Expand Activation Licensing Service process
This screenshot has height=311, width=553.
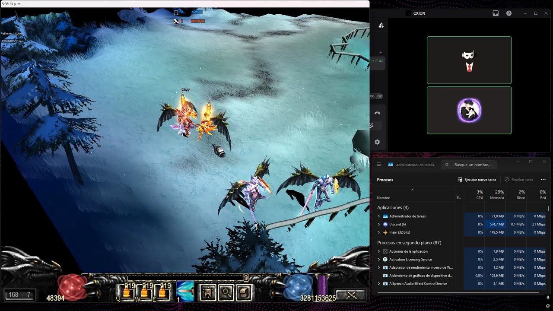[x=379, y=259]
